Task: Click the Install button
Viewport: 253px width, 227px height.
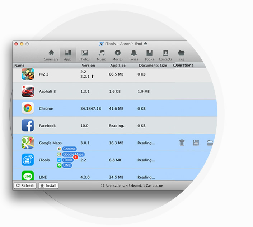Action: (x=48, y=185)
